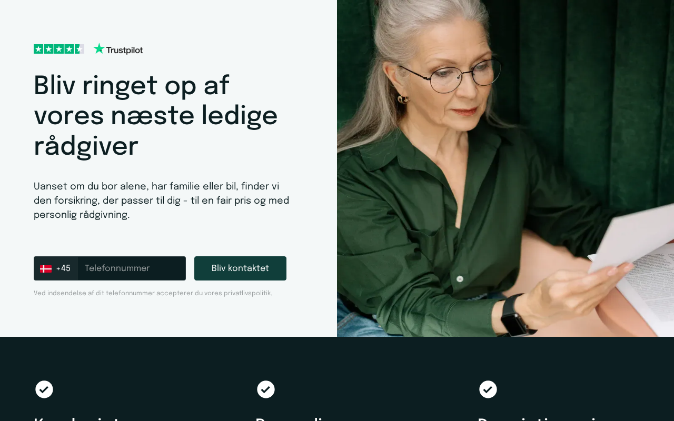674x421 pixels.
Task: Click the Trustpilot star rating bar
Action: (59, 49)
